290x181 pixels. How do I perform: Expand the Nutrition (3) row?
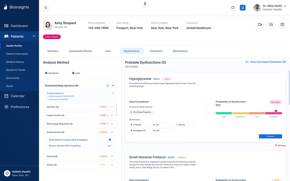click(112, 107)
